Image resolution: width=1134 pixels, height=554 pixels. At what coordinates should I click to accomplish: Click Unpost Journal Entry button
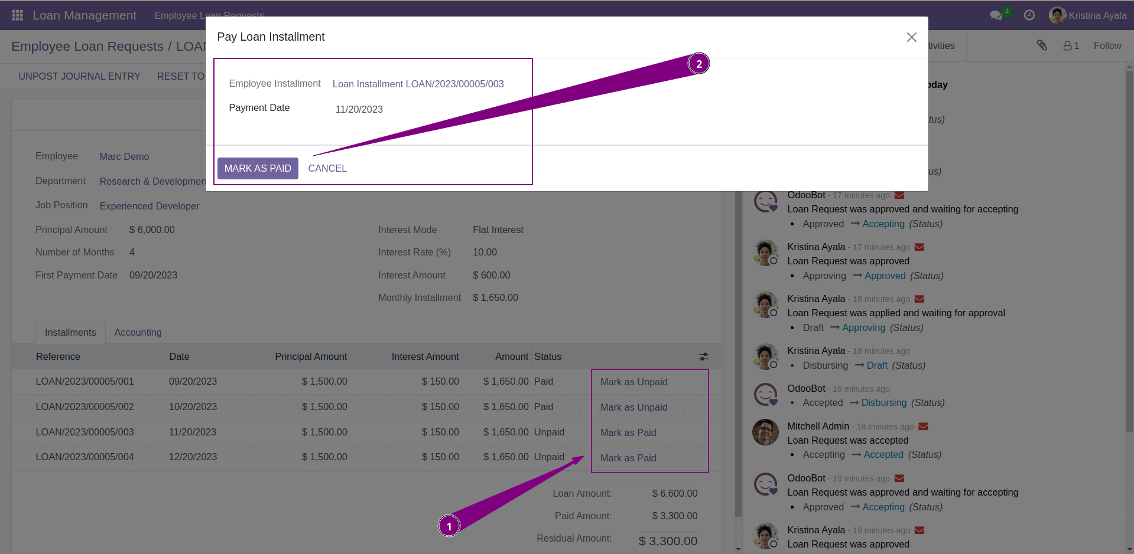click(79, 76)
